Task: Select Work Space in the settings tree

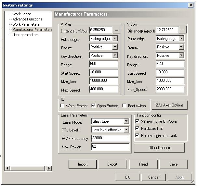Action: 22,14
